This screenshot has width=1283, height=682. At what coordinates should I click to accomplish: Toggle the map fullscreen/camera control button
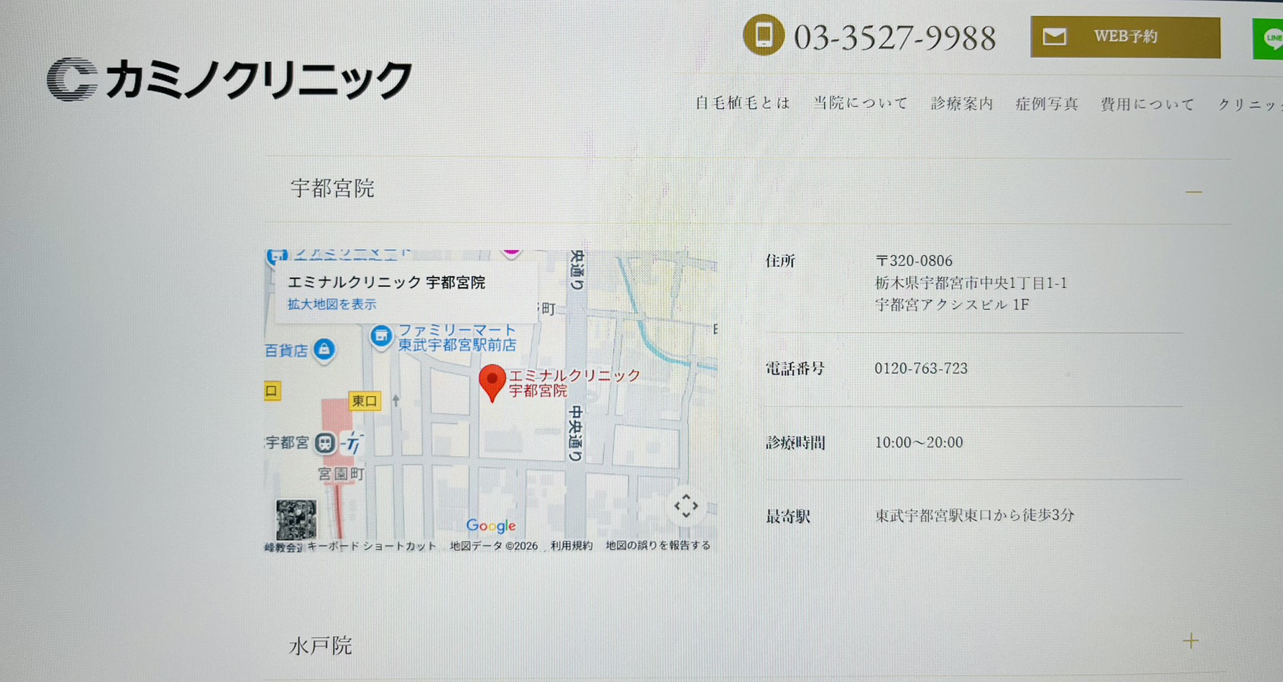pos(686,506)
